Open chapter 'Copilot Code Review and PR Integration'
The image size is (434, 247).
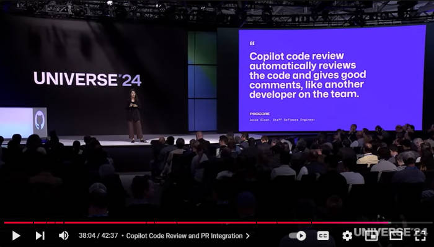(184, 236)
